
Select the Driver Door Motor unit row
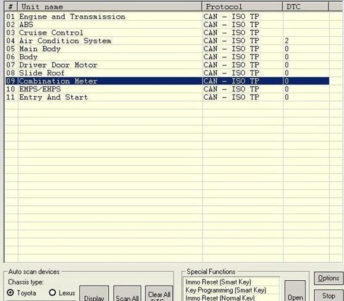(167, 65)
